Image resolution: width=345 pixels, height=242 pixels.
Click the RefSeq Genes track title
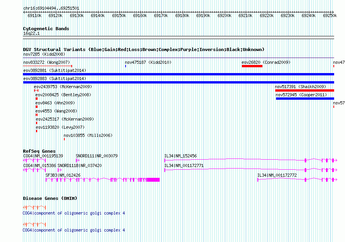click(39, 151)
